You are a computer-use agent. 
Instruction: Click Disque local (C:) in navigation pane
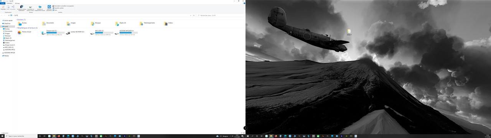coord(10,45)
